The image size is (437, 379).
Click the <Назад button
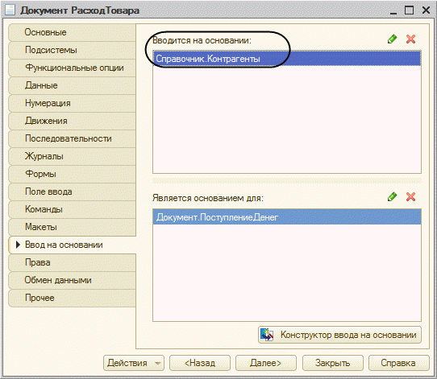[x=200, y=363]
